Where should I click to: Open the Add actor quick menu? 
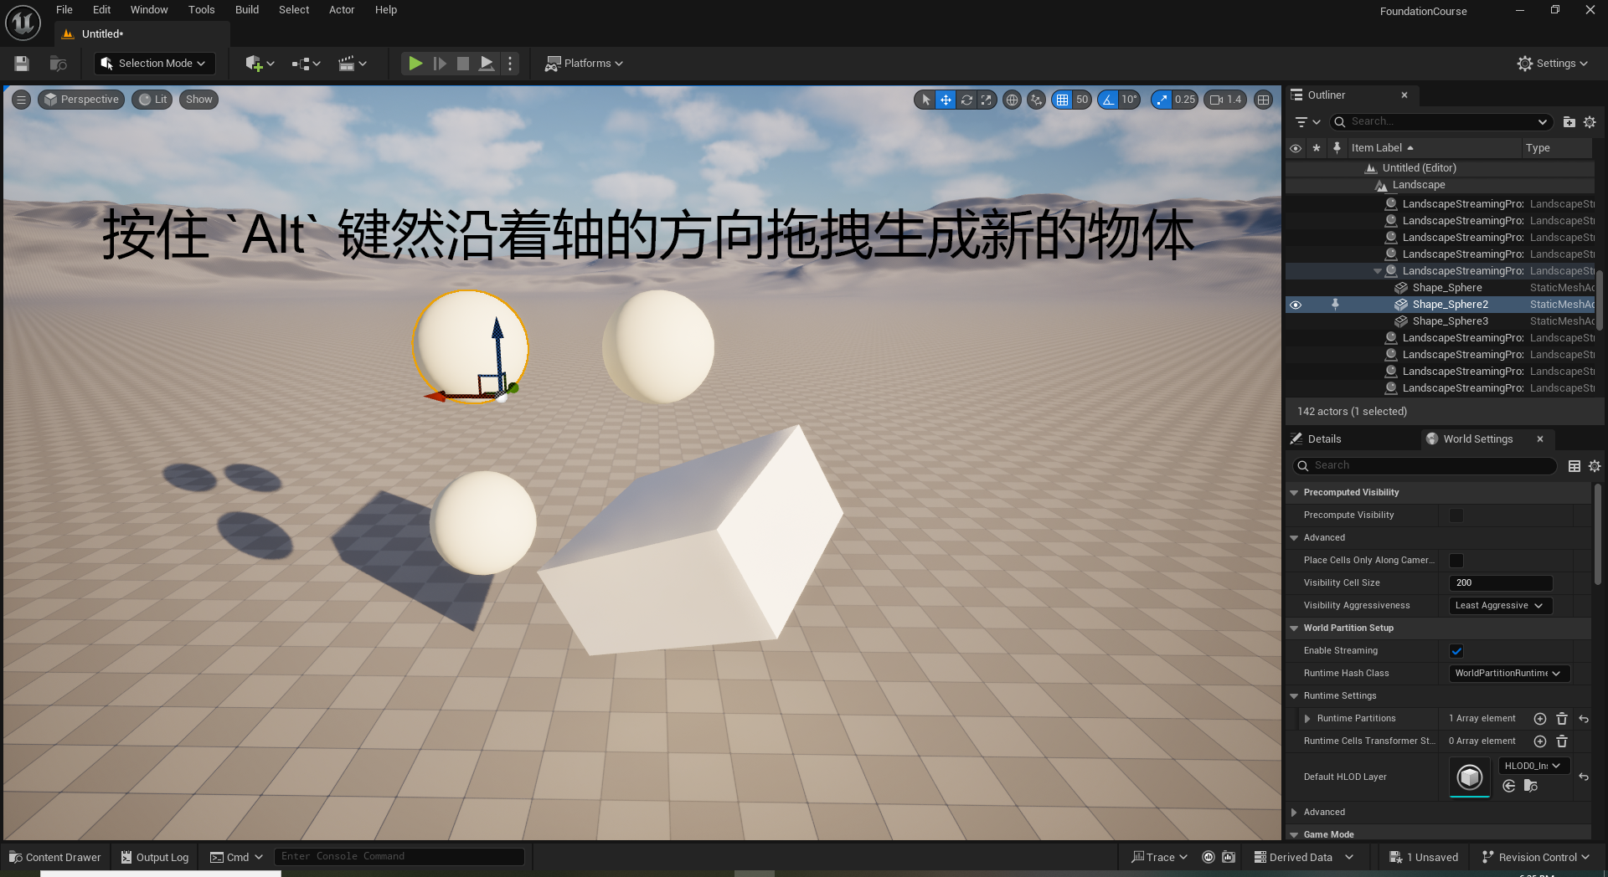260,64
